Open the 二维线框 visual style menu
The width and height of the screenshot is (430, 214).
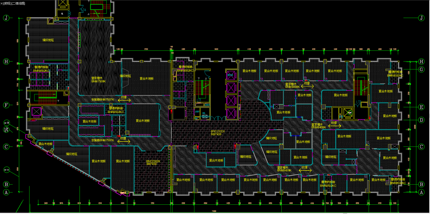pos(18,3)
